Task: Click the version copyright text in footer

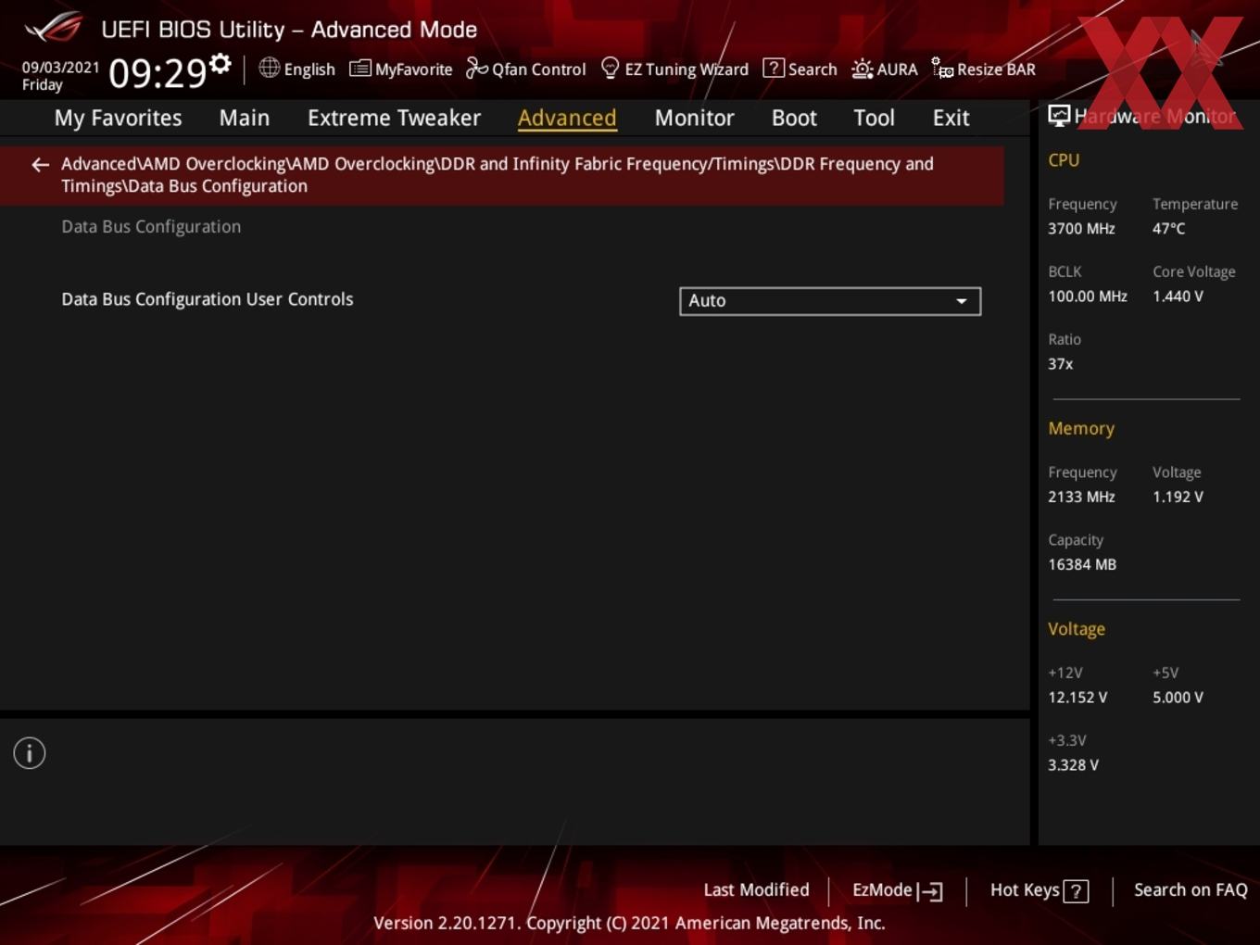Action: tap(629, 923)
